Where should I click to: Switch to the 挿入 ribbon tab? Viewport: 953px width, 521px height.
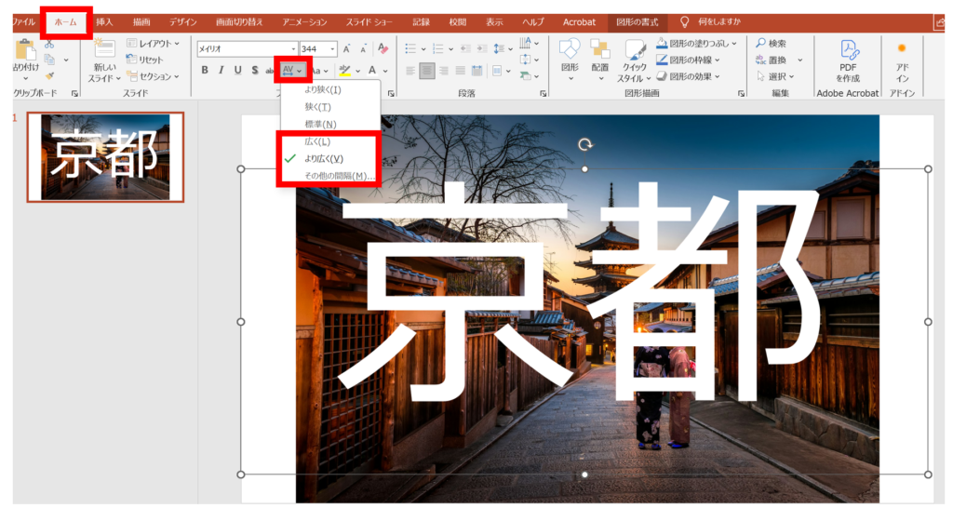pyautogui.click(x=104, y=21)
